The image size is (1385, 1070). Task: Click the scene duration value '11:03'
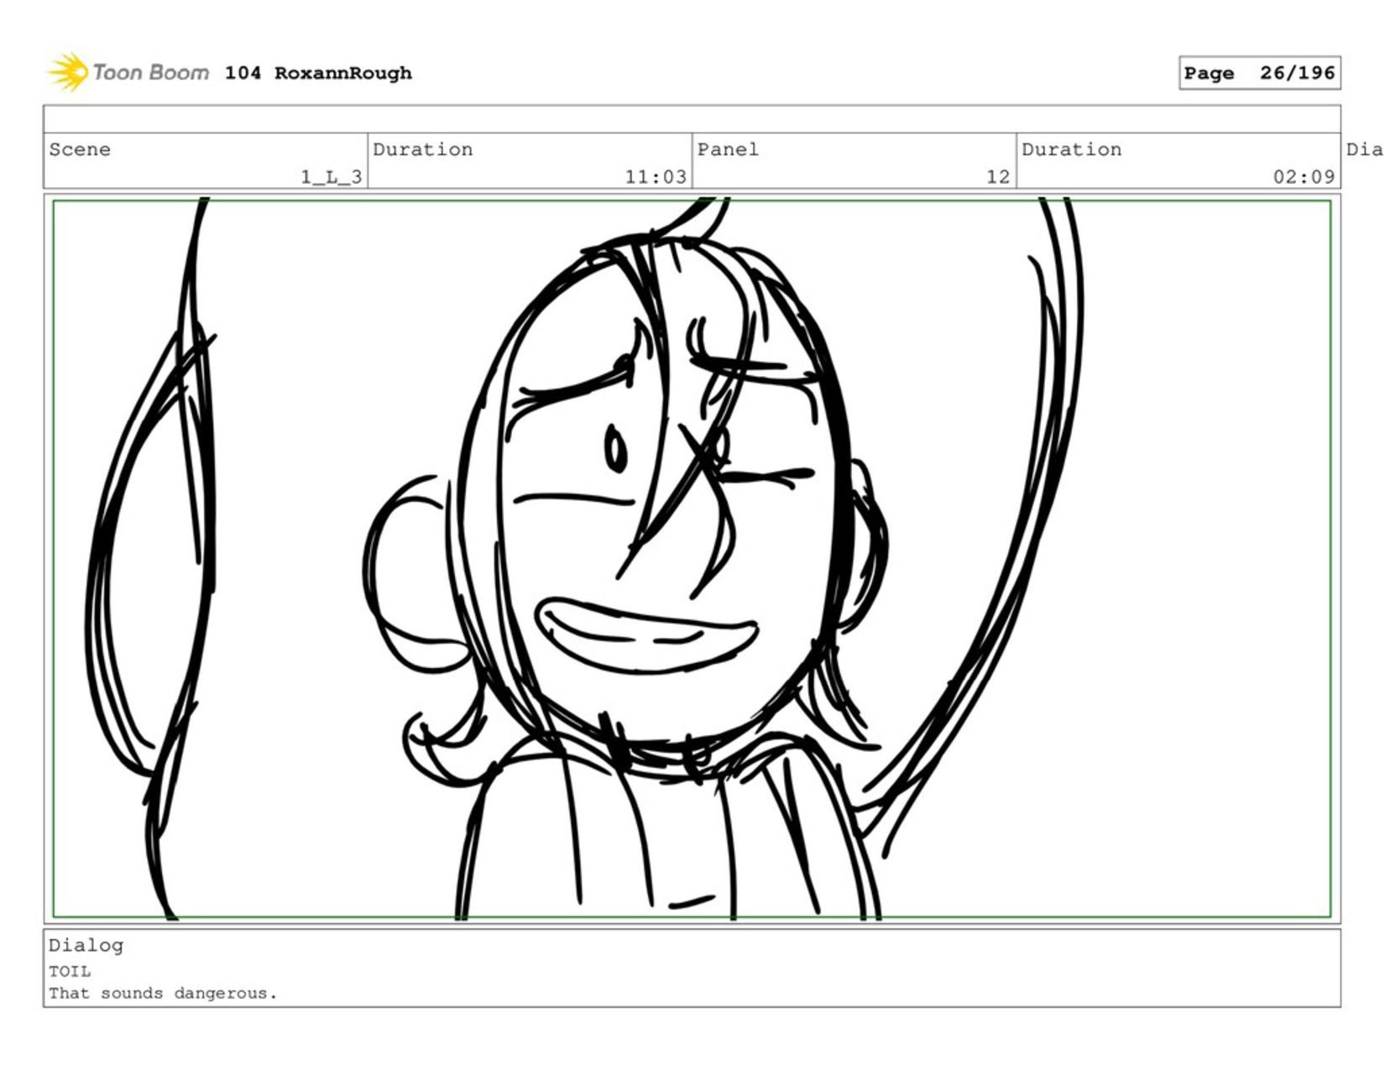pyautogui.click(x=656, y=176)
